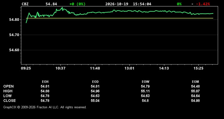Viewport: 224px width, 119px height.
Task: Click EOM low value 54.64
Action: [195, 96]
